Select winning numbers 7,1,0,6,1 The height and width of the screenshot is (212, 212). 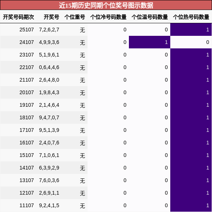[49, 155]
